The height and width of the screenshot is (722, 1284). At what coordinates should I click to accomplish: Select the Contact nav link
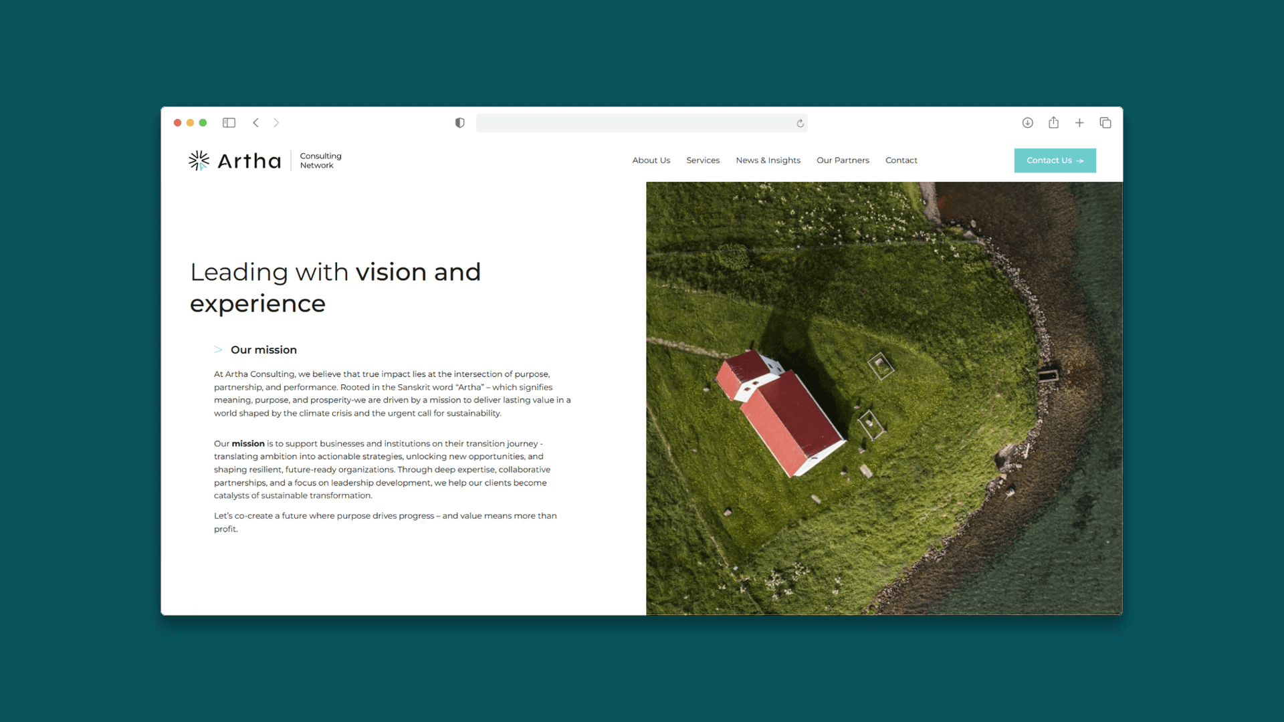pyautogui.click(x=901, y=160)
